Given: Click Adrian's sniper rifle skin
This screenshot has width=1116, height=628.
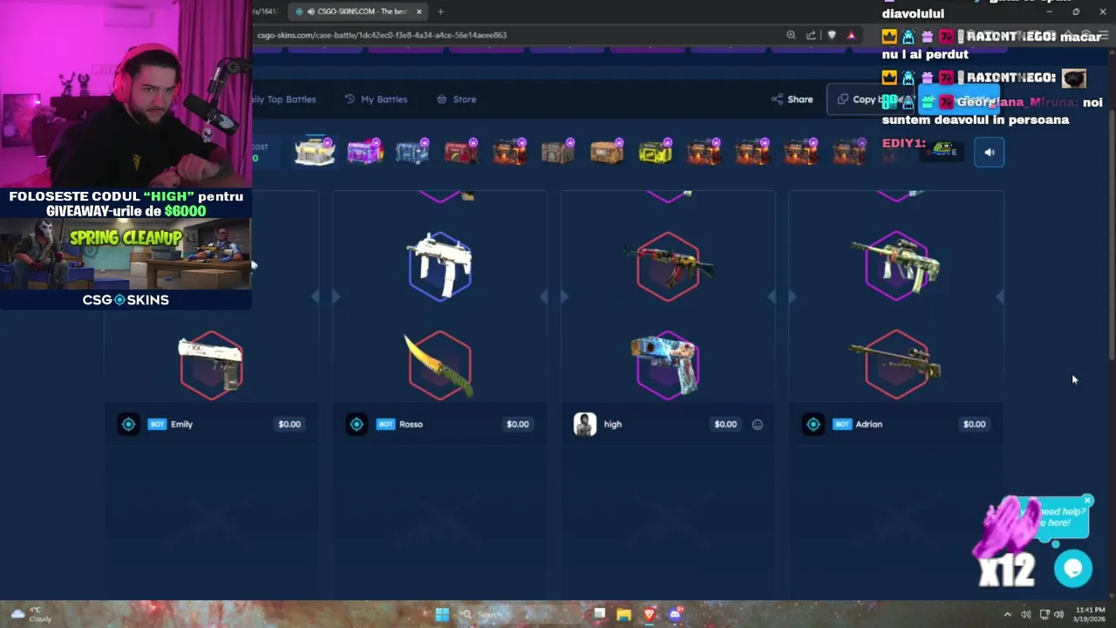Looking at the screenshot, I should click(896, 365).
